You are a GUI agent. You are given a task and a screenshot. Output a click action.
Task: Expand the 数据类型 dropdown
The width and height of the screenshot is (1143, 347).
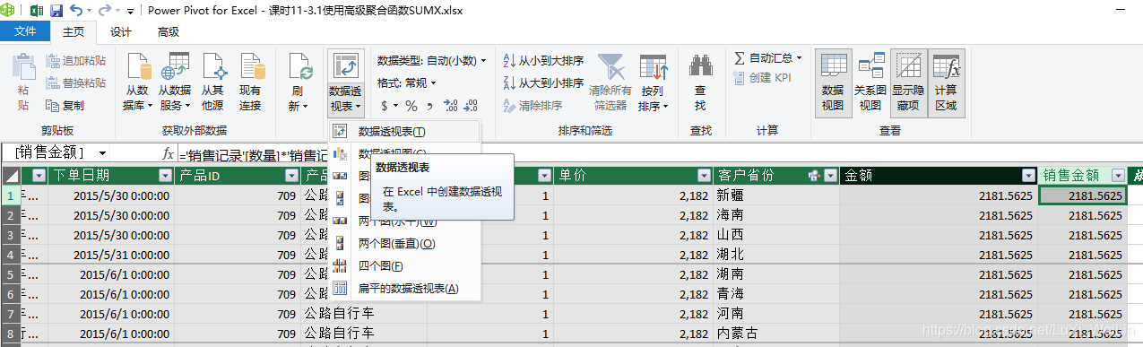pyautogui.click(x=431, y=60)
